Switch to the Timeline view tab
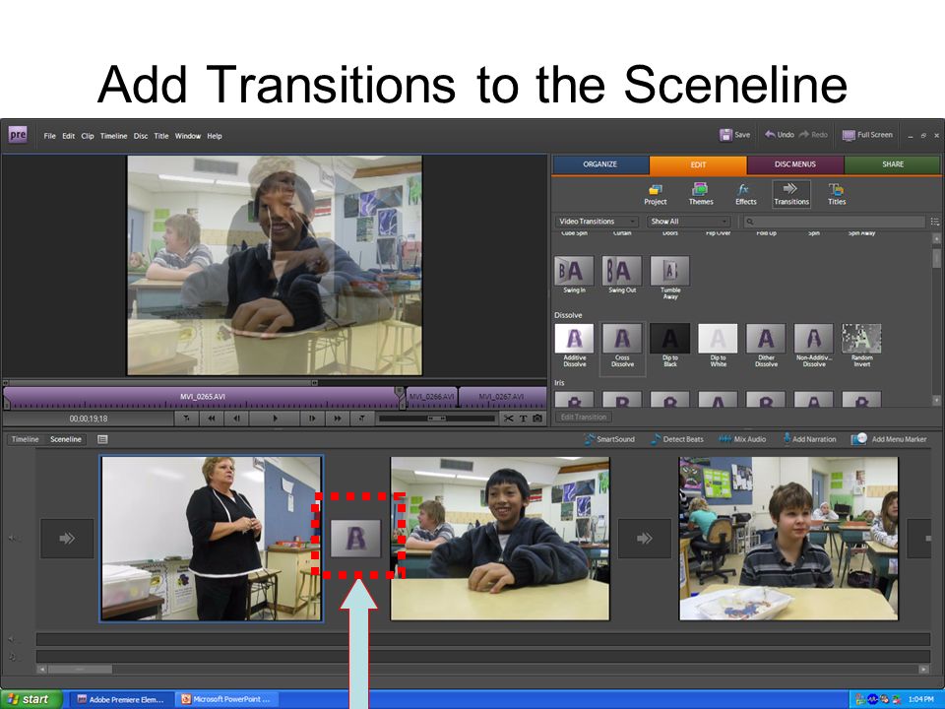This screenshot has height=709, width=945. pyautogui.click(x=25, y=439)
